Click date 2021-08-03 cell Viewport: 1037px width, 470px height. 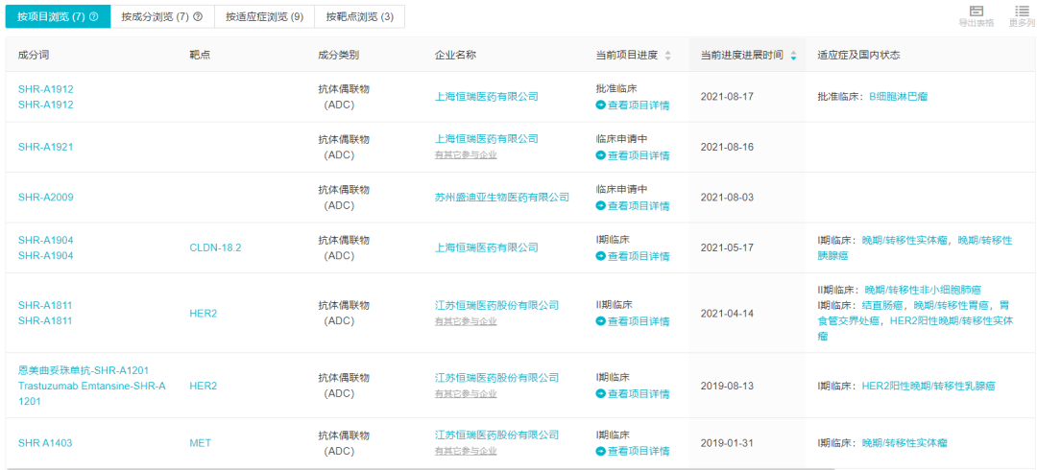click(727, 197)
